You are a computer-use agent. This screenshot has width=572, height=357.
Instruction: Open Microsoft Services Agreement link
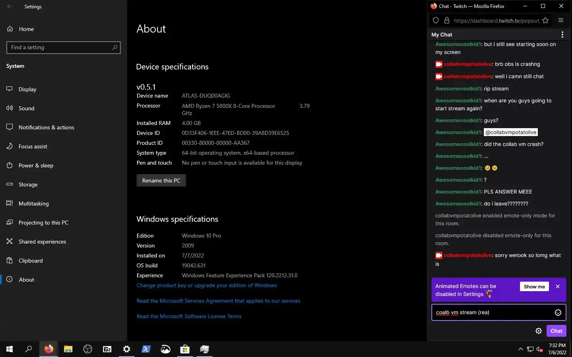[x=218, y=301]
